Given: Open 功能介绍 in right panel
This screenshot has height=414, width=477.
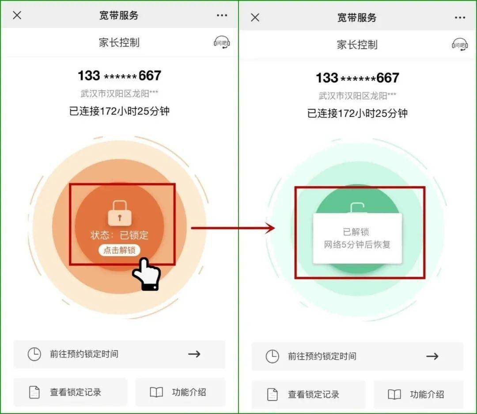Looking at the screenshot, I should click(419, 395).
